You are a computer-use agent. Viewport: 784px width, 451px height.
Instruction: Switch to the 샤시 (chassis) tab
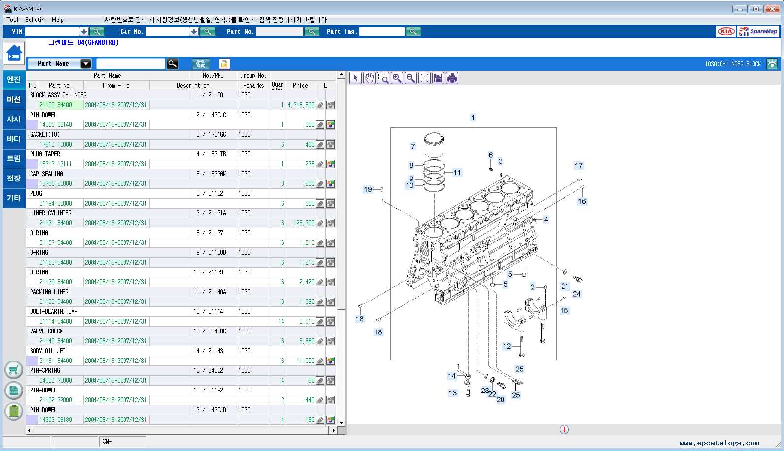(14, 120)
